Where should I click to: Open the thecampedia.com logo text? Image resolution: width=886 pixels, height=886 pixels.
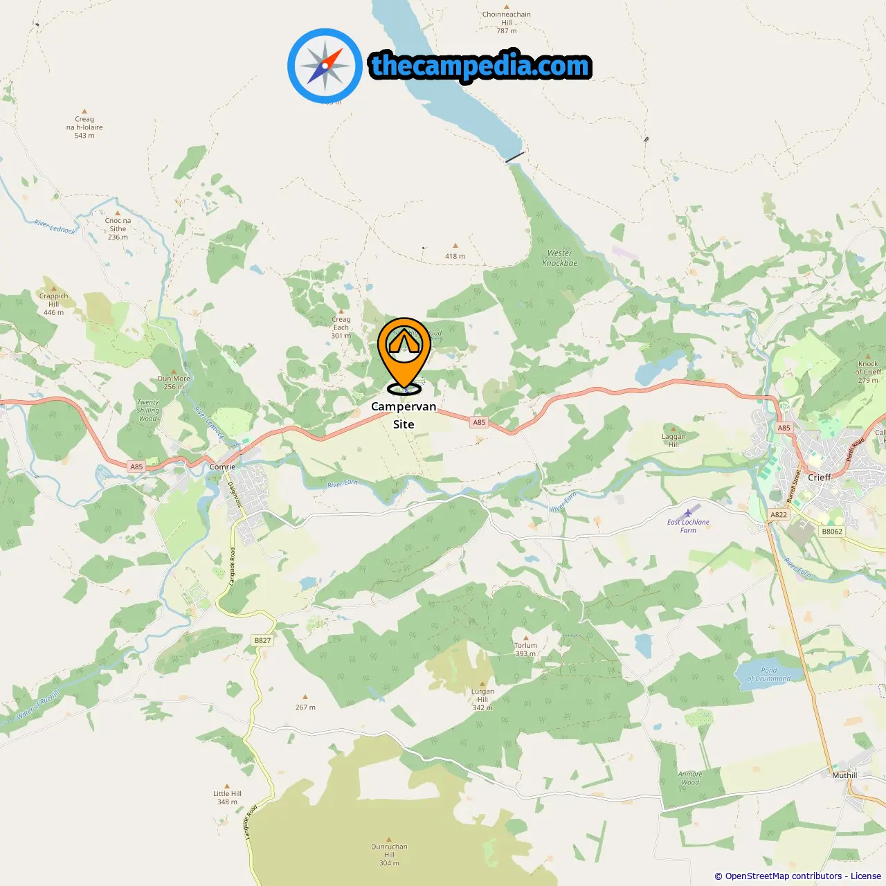click(480, 66)
